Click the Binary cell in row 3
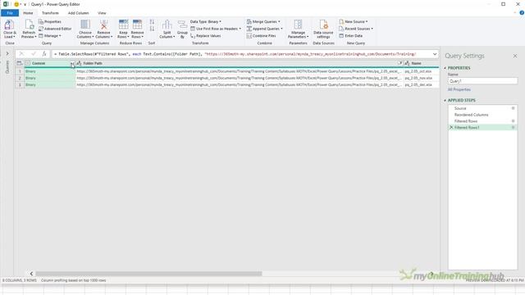 point(49,84)
